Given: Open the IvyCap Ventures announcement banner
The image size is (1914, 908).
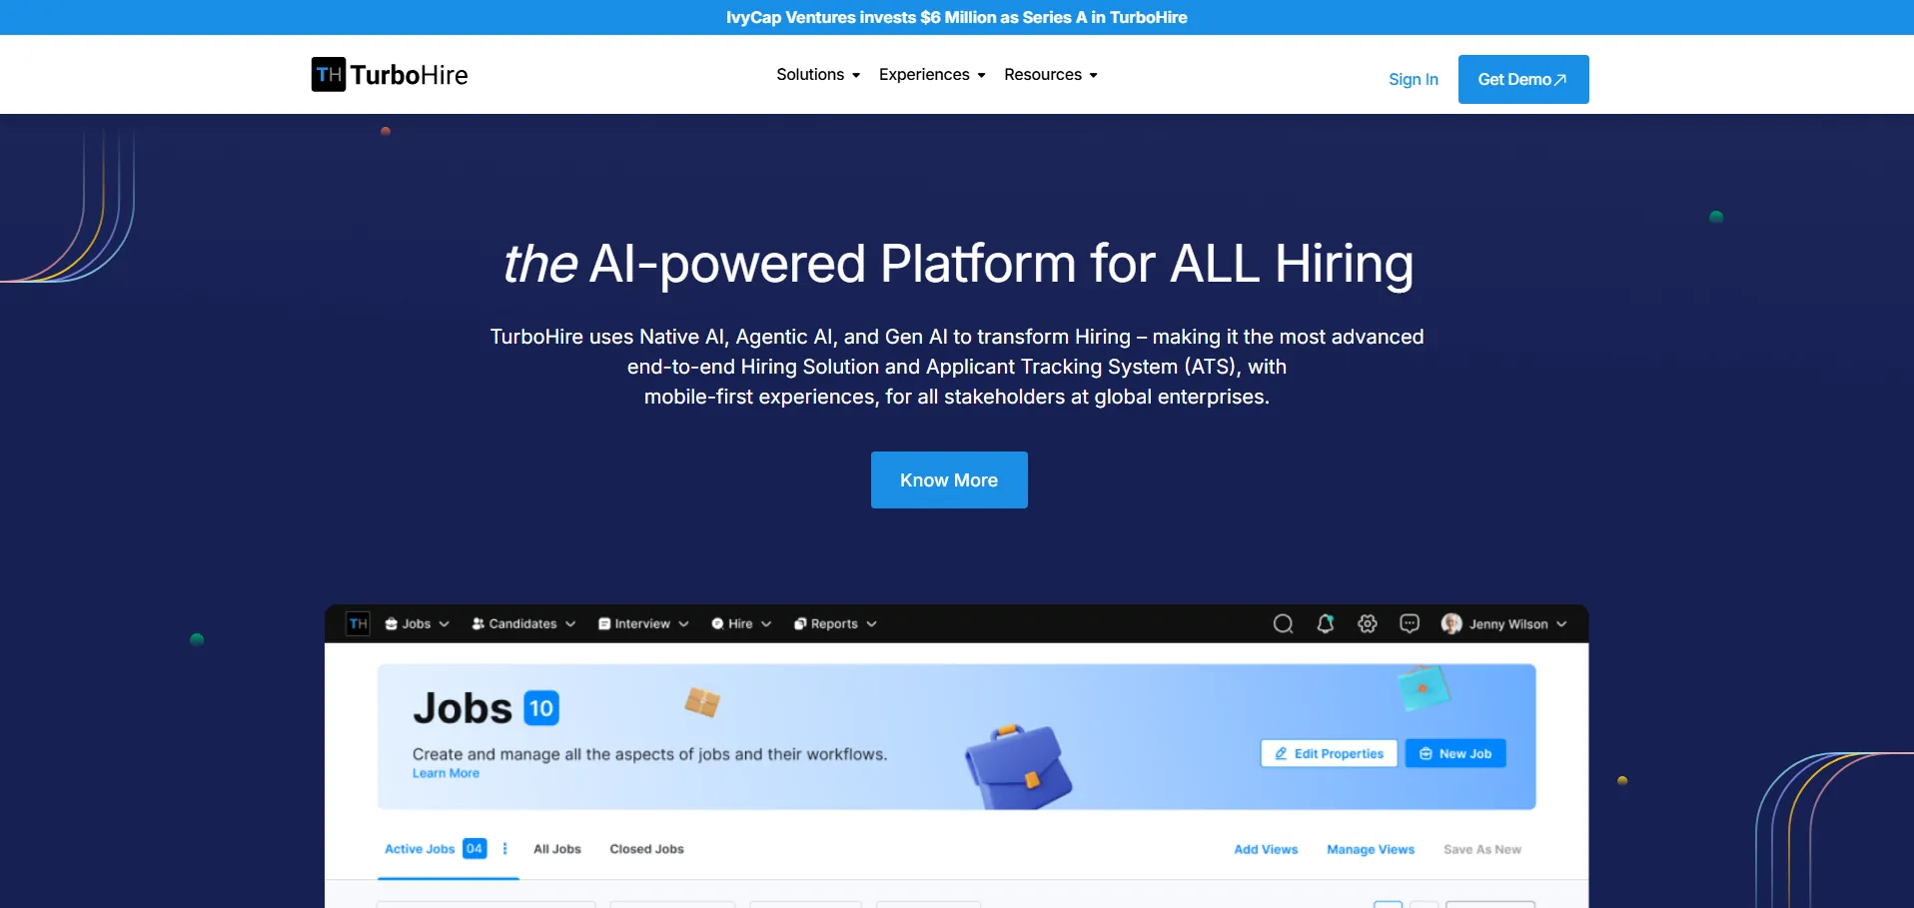Looking at the screenshot, I should coord(956,17).
